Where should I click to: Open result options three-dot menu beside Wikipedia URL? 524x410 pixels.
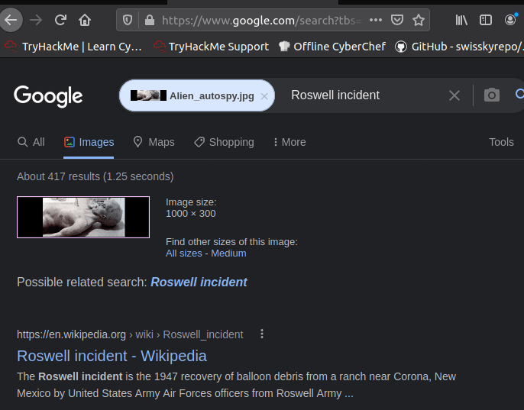[262, 334]
